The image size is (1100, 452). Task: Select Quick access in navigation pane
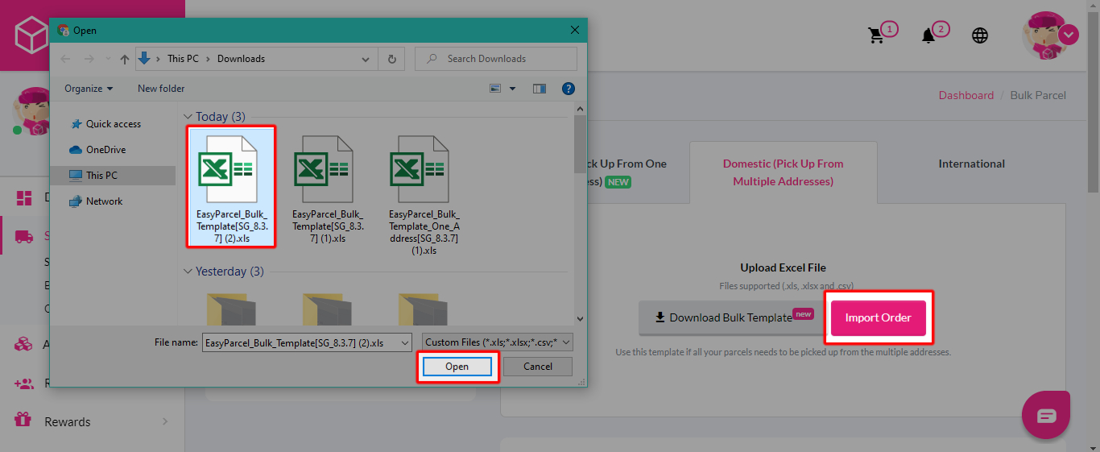113,124
